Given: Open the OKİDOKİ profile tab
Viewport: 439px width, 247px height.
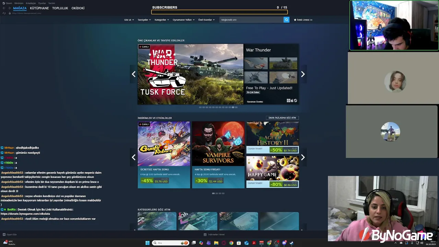Looking at the screenshot, I should 78,8.
